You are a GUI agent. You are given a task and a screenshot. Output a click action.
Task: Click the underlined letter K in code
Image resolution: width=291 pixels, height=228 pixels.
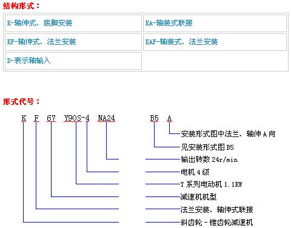[24, 118]
